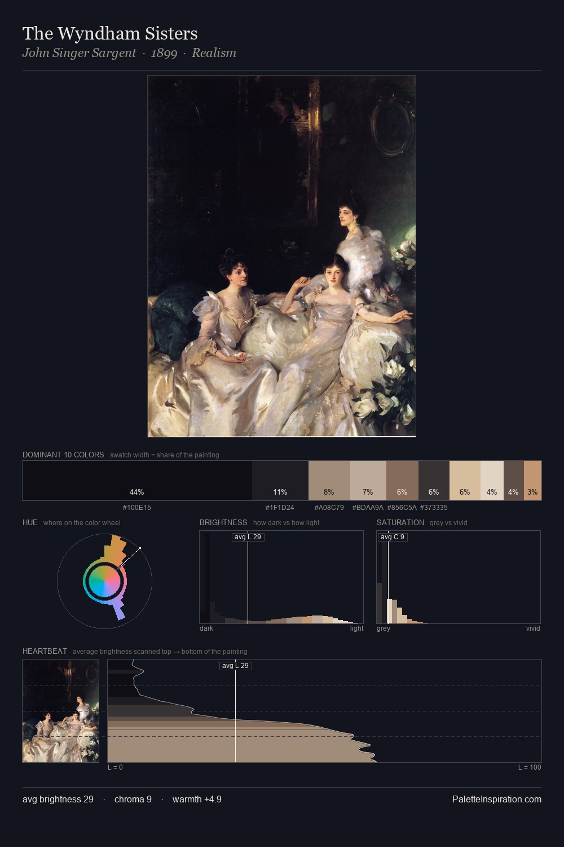Click hex code label '#100E15'
564x847 pixels.
point(137,507)
